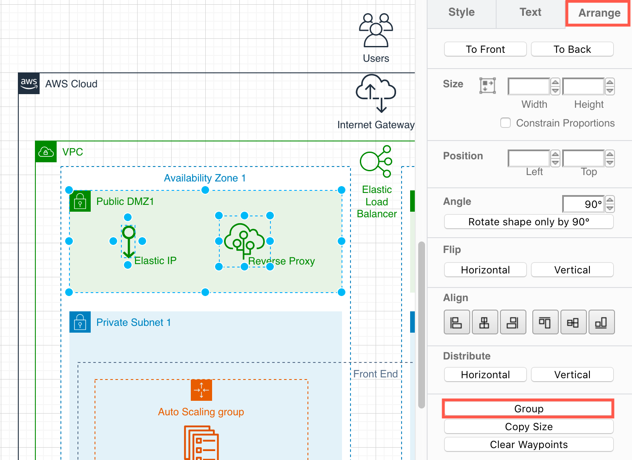Click the Elastic Load Balancer icon

pyautogui.click(x=376, y=162)
